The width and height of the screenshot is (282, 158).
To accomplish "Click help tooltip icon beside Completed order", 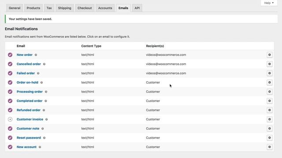I will pyautogui.click(x=46, y=101).
